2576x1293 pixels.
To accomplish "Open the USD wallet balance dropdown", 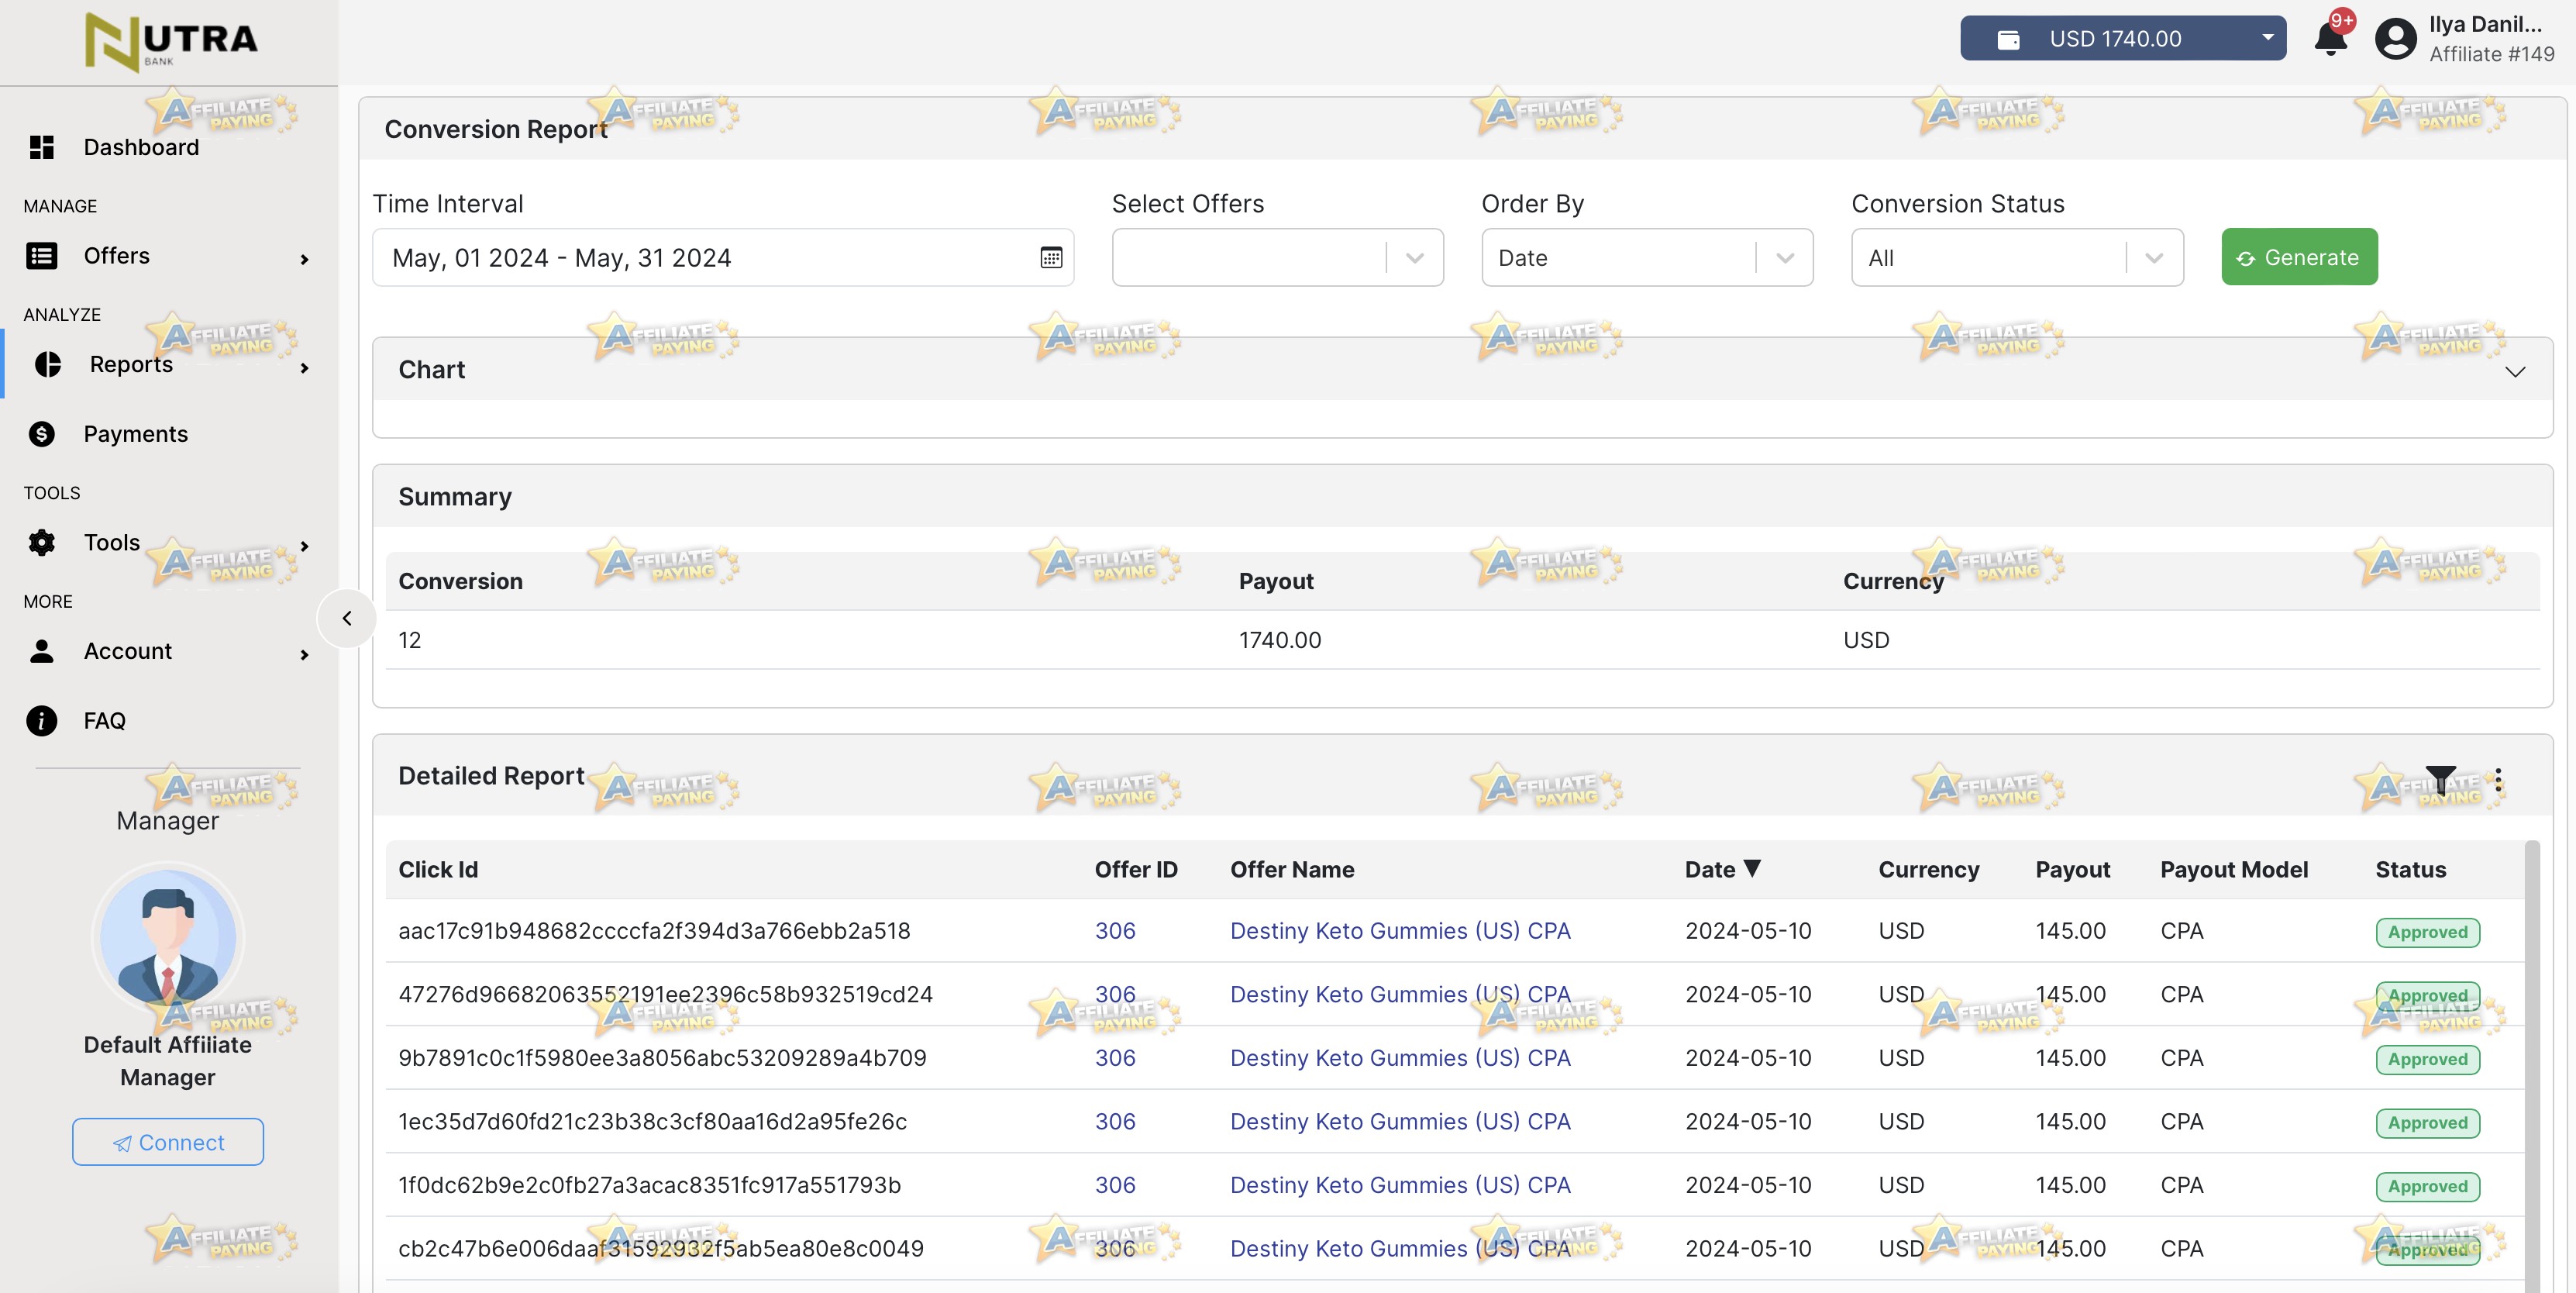I will pos(2267,38).
